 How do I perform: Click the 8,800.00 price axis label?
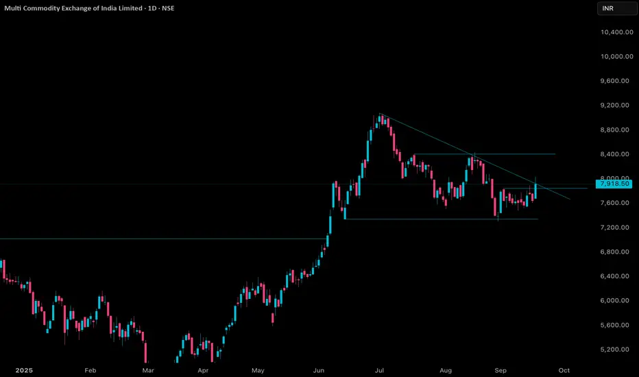click(x=614, y=130)
